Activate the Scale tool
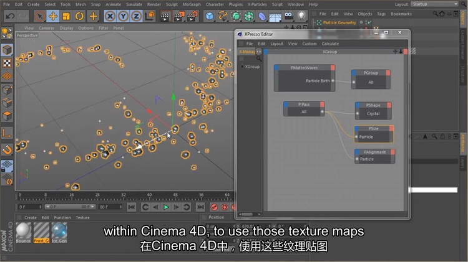 66,16
